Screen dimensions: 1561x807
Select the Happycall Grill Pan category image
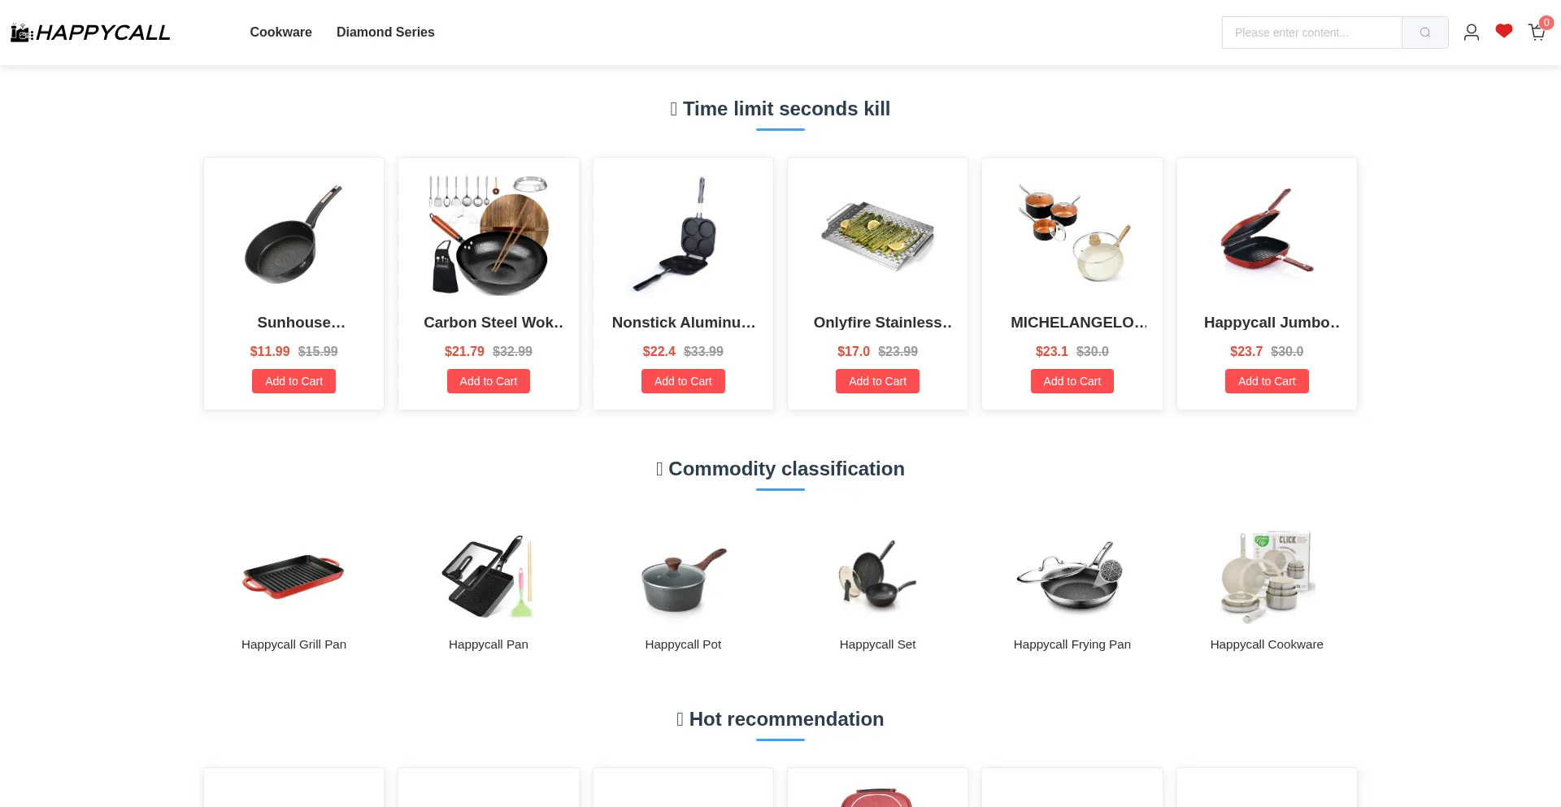click(294, 576)
